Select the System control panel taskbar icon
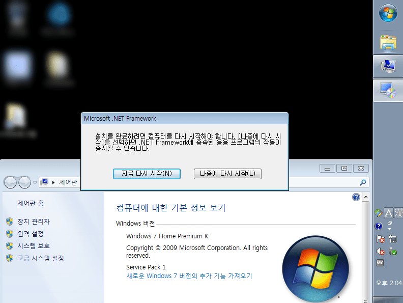Viewport: 403px width, 303px height. [388, 66]
